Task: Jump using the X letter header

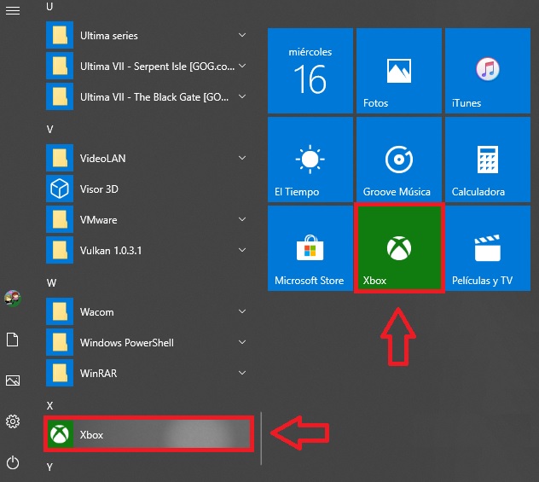Action: pos(49,406)
